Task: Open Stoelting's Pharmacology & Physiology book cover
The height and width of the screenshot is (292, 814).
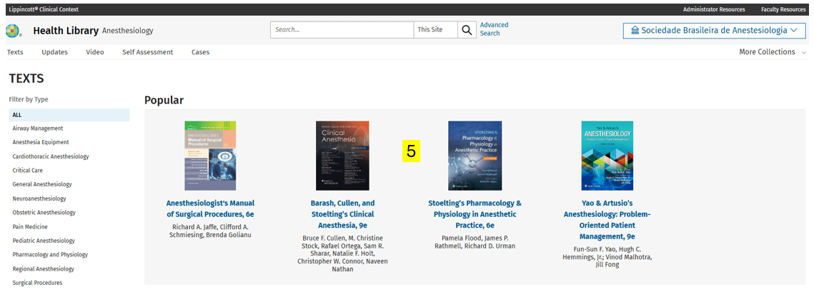Action: click(x=475, y=156)
